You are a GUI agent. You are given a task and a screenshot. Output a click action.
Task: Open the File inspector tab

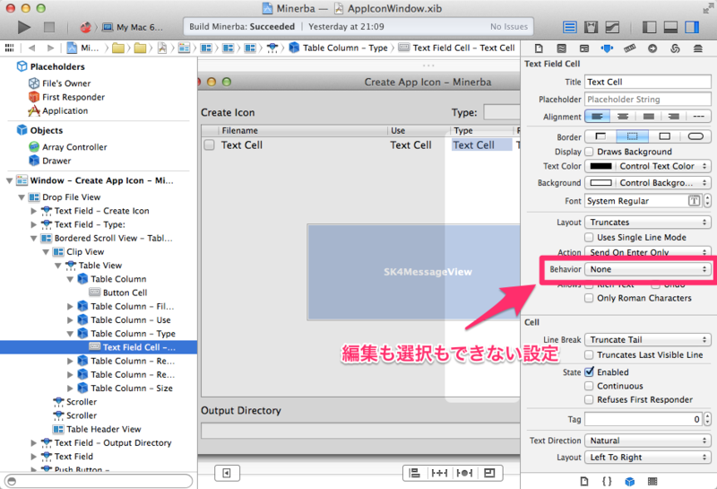[x=539, y=48]
